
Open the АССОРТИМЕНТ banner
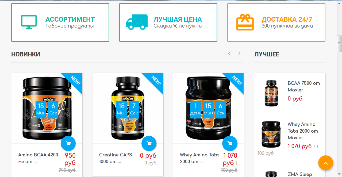tap(60, 22)
